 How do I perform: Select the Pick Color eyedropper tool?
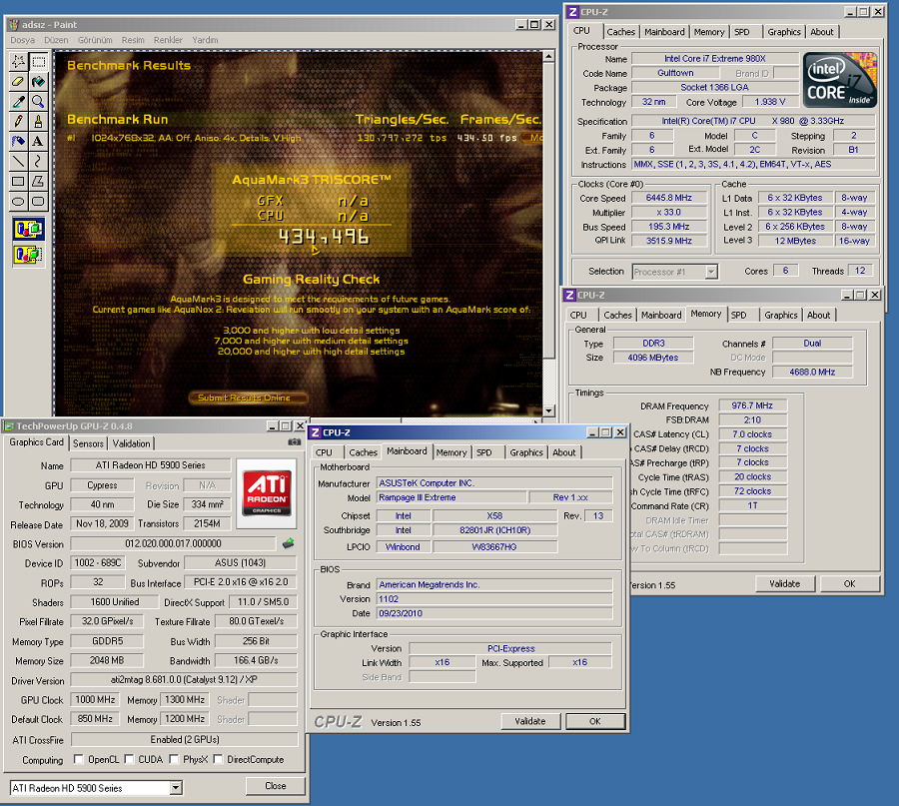(x=18, y=102)
